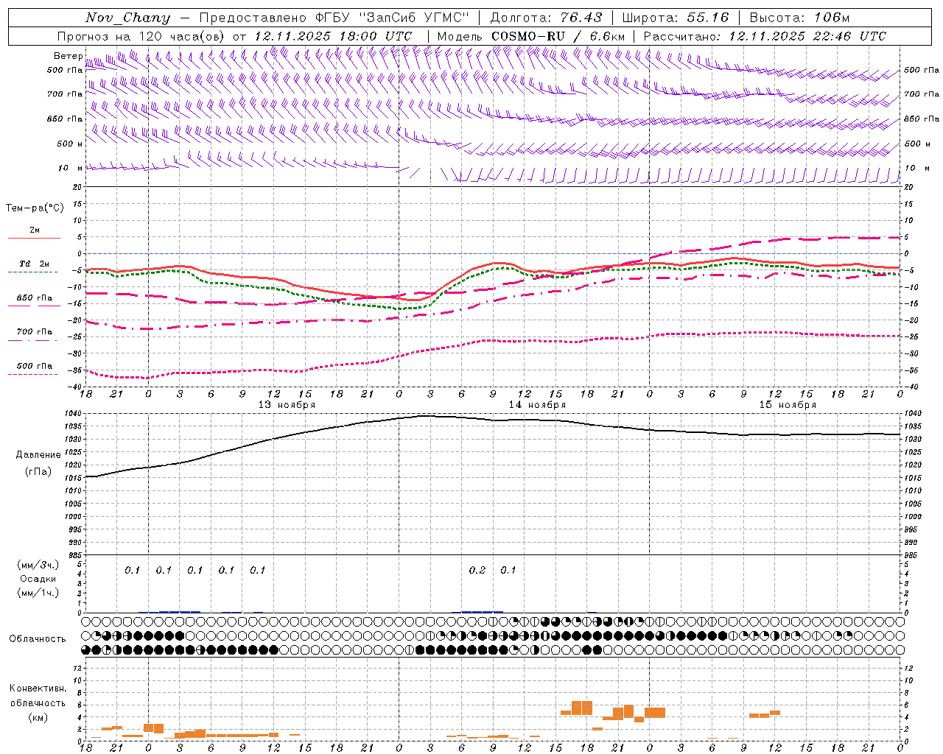Click the 'Давление' pressure panel label
This screenshot has height=754, width=943.
[x=38, y=455]
